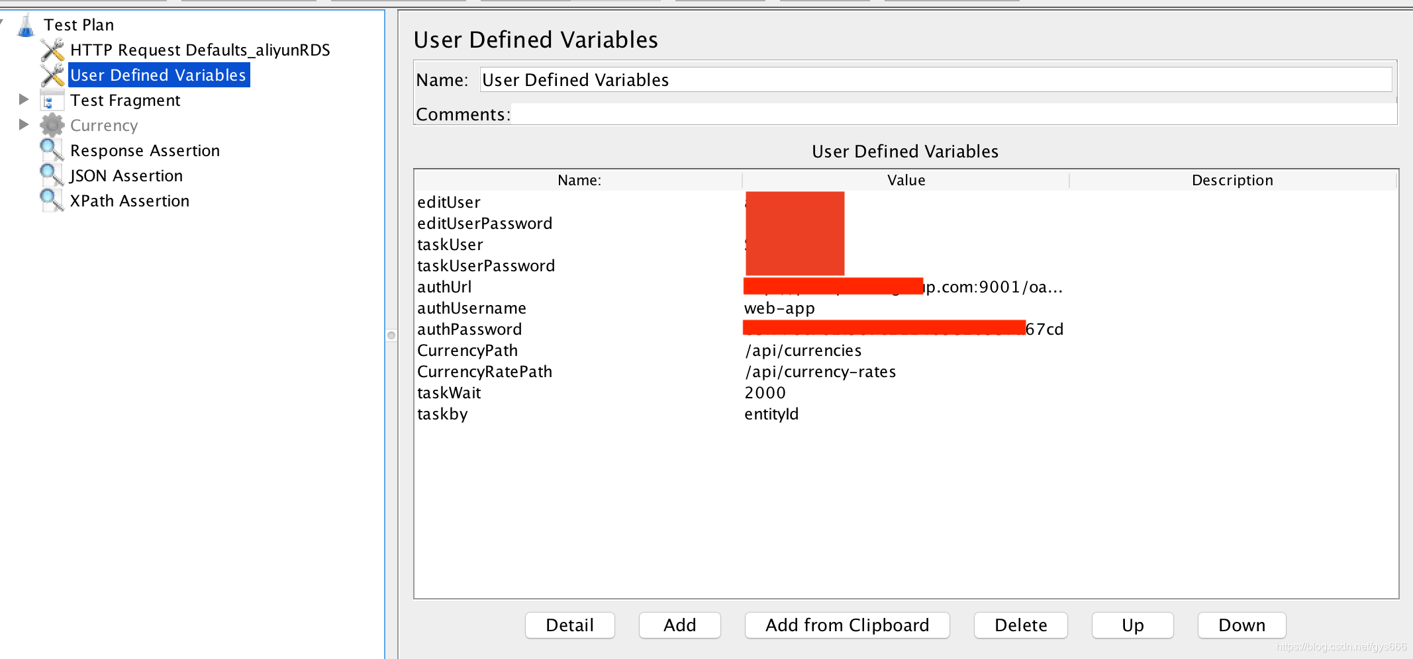The width and height of the screenshot is (1413, 659).
Task: Click the entityId value cell
Action: [x=906, y=414]
